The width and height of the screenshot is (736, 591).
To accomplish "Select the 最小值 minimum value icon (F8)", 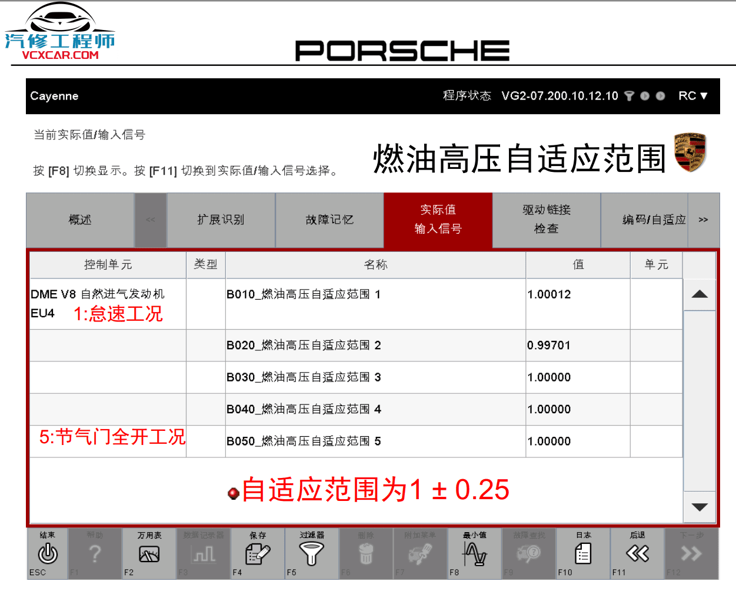I will (x=474, y=552).
